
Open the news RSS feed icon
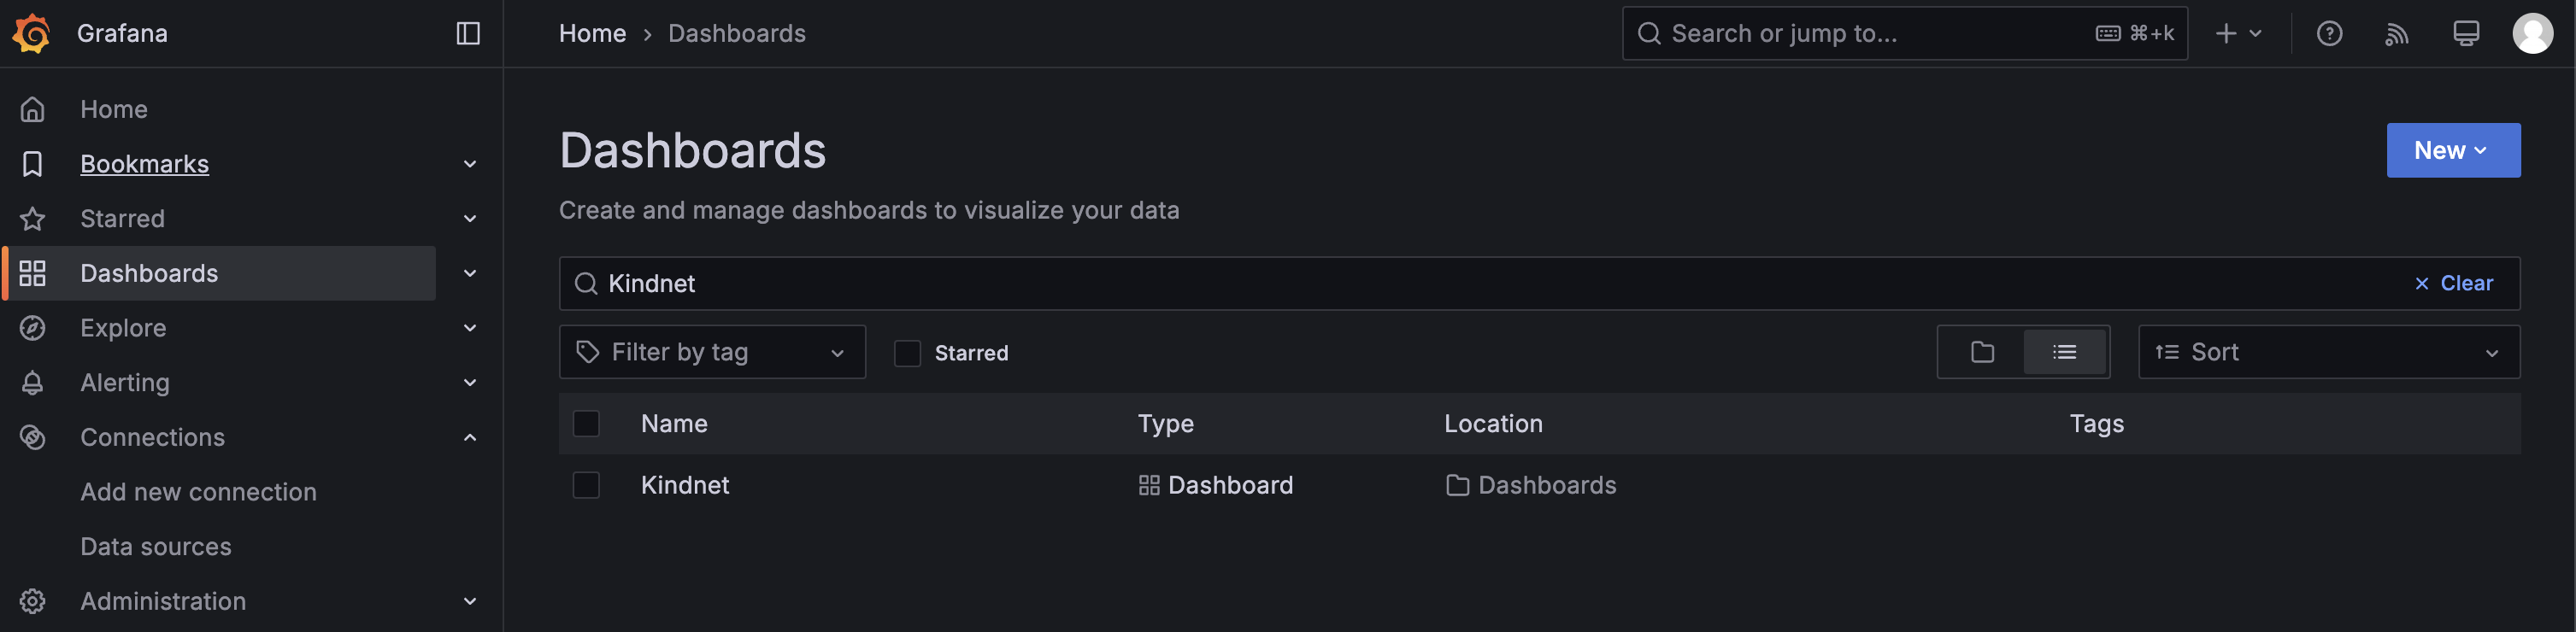[2397, 33]
